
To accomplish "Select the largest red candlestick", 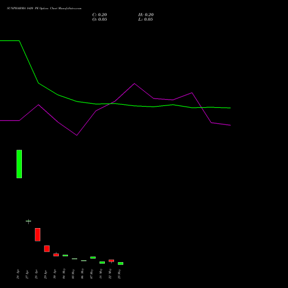I will click(x=37, y=234).
